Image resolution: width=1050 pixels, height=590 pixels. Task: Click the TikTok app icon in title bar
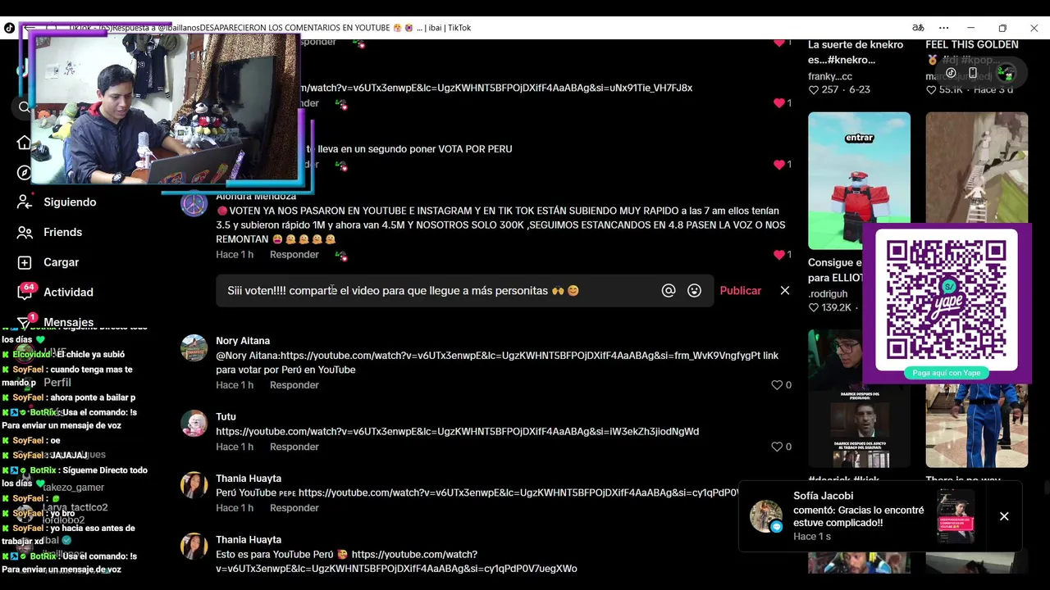(9, 28)
